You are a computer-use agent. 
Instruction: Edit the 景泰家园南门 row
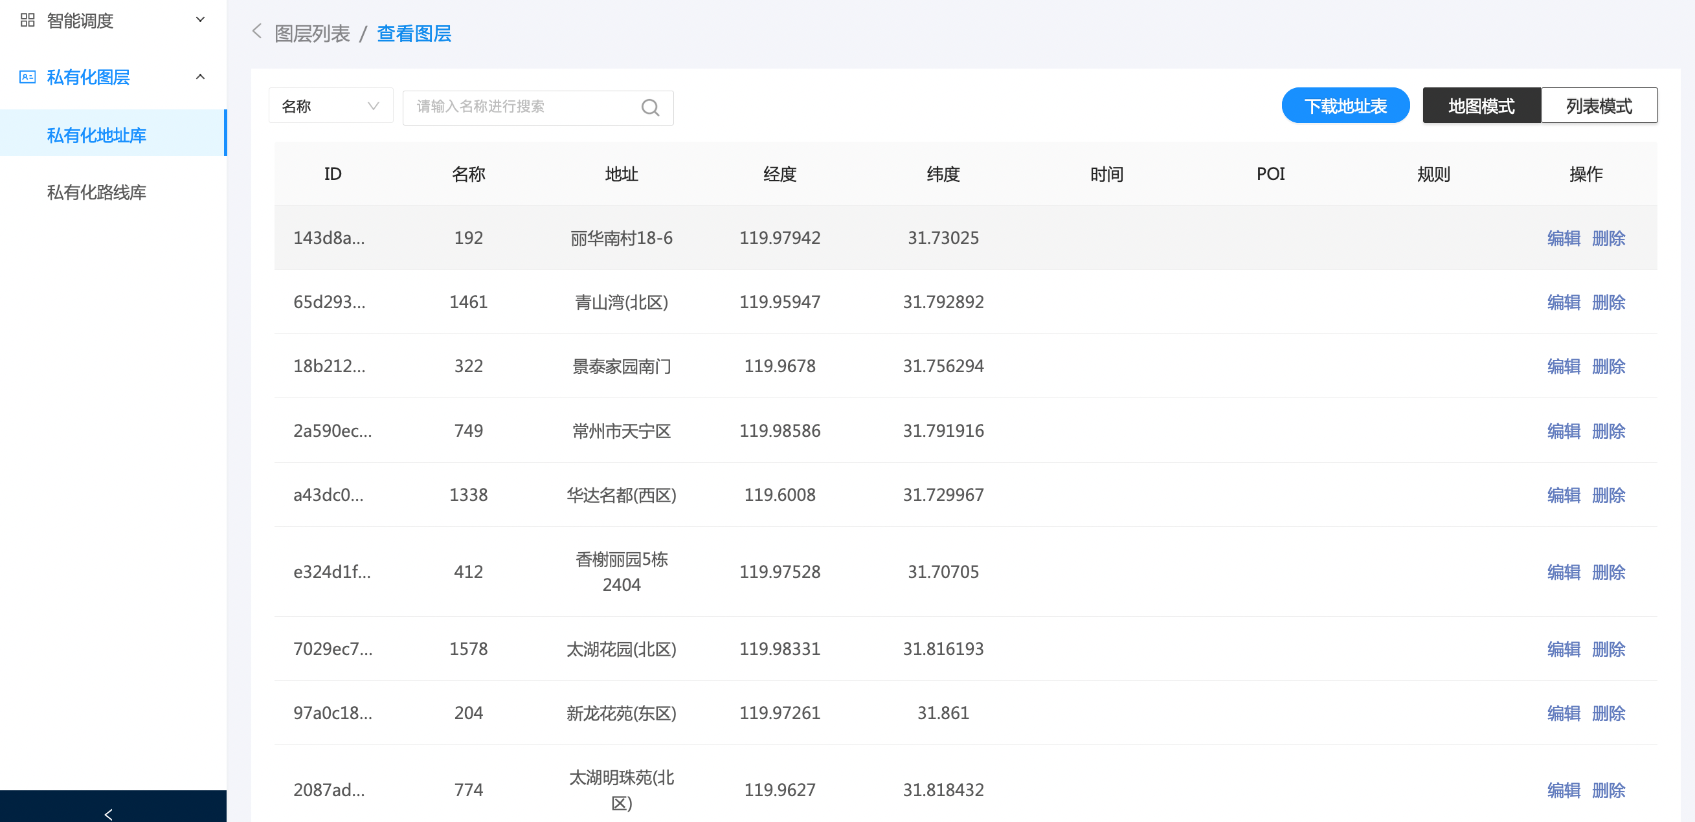coord(1564,366)
